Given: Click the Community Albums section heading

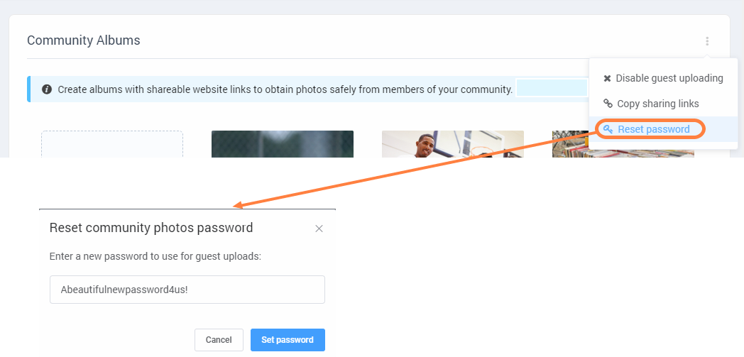Looking at the screenshot, I should click(84, 40).
